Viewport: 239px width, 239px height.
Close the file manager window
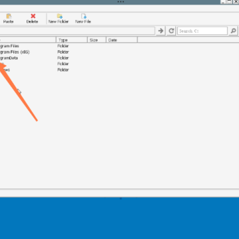coord(236,1)
